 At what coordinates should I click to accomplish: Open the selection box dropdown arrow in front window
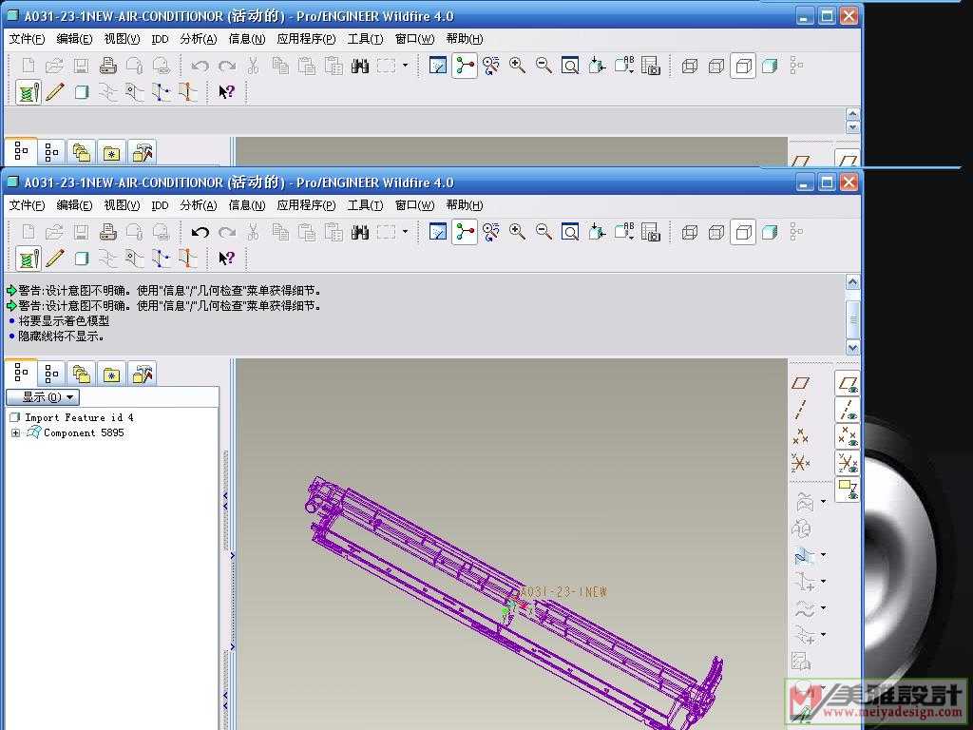click(x=405, y=232)
